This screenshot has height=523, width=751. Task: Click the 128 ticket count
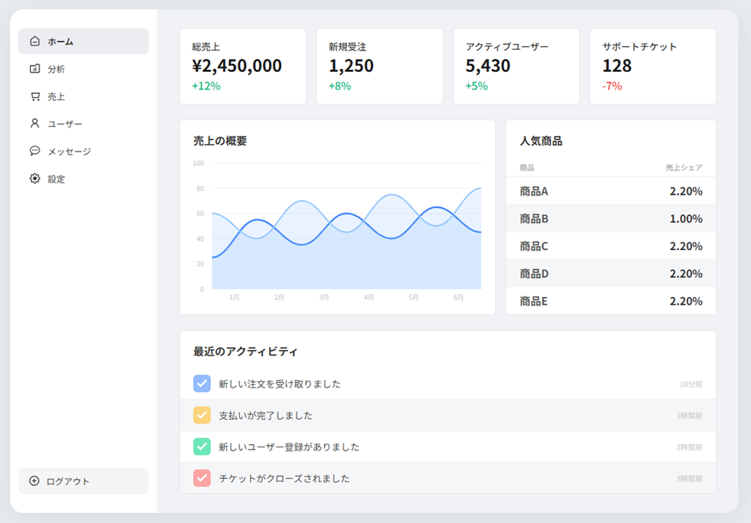617,66
